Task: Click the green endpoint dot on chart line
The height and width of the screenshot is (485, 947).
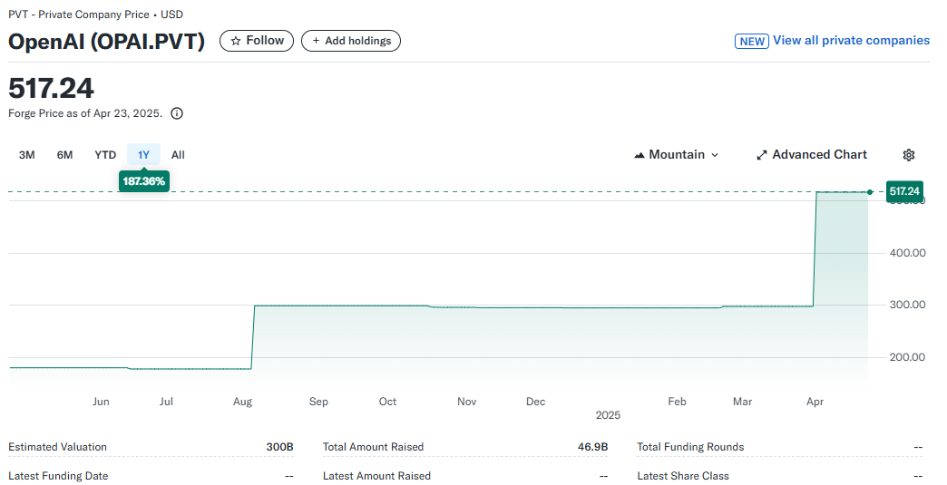Action: 870,192
